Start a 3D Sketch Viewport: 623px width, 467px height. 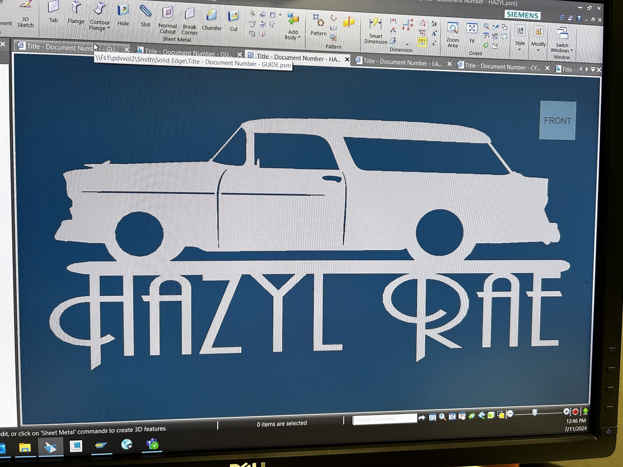click(25, 14)
